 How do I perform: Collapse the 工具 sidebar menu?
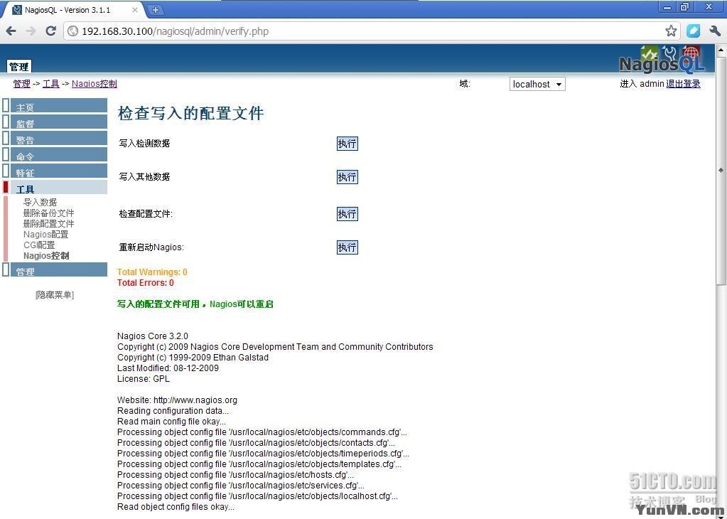click(59, 188)
